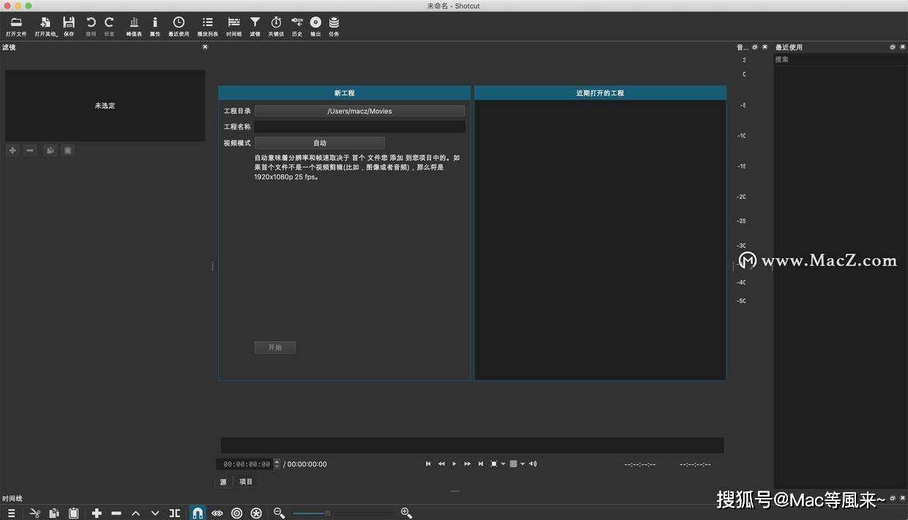Choose project folder /Users/macz/Movies
908x520 pixels.
pyautogui.click(x=360, y=111)
